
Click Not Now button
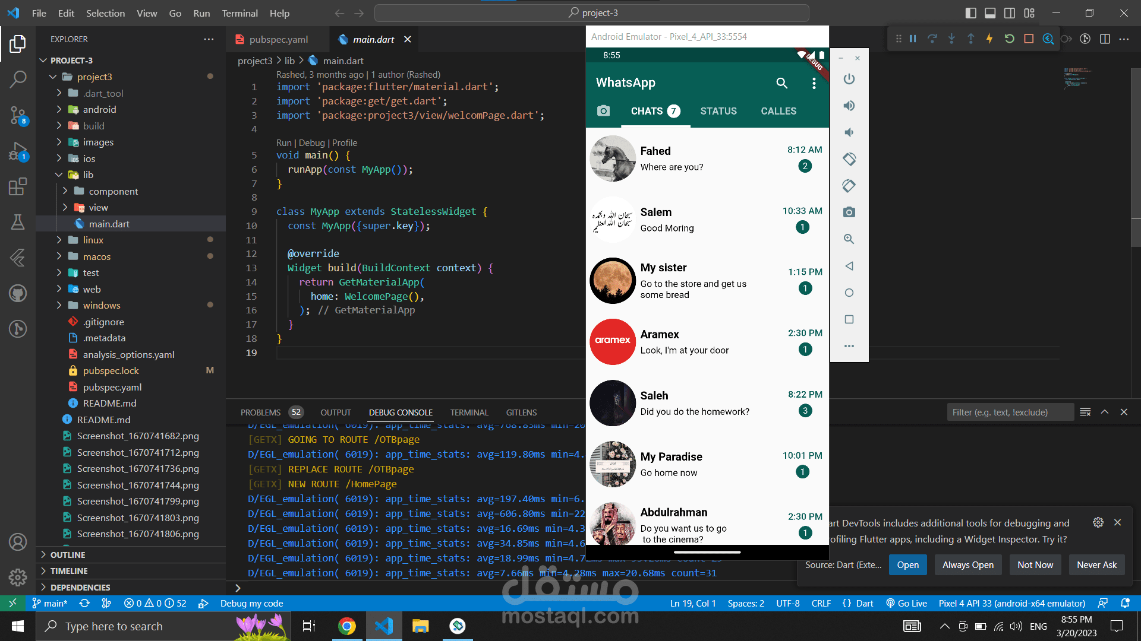[x=1035, y=565]
